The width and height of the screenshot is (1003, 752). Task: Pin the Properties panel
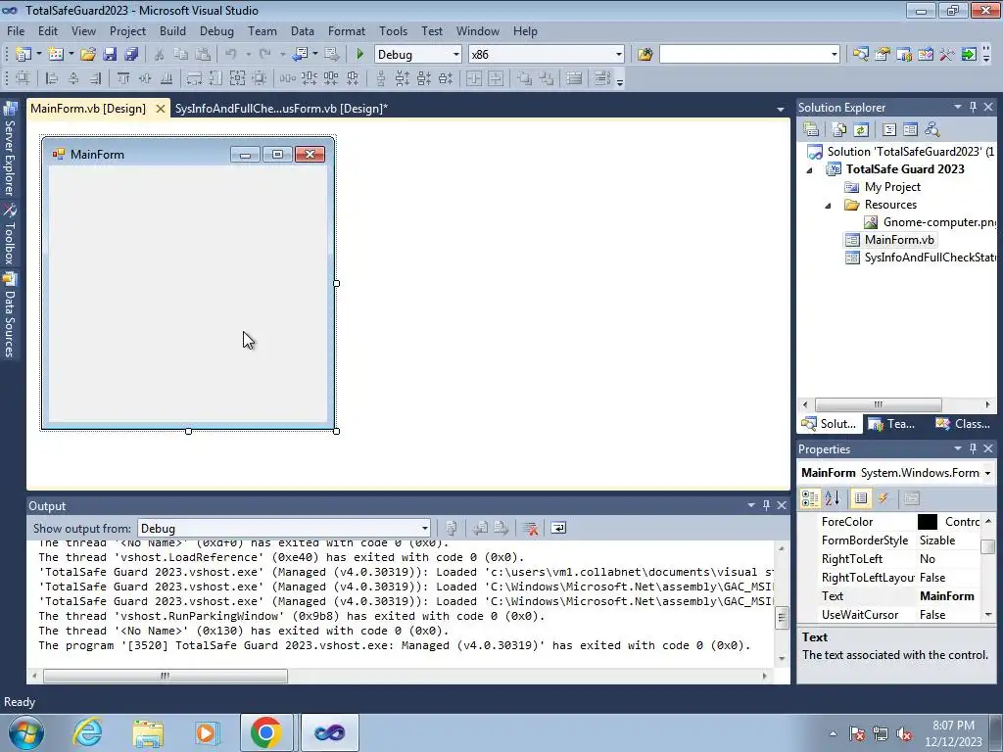point(973,448)
